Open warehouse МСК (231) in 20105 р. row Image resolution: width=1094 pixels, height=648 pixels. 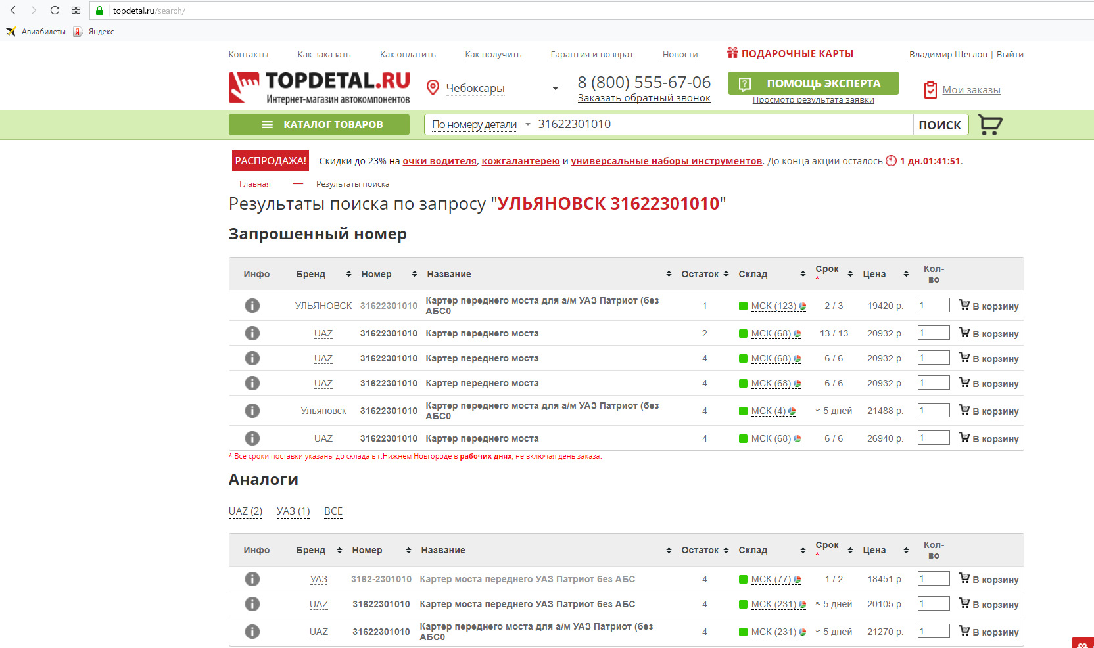click(x=773, y=605)
